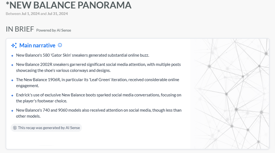The image size is (275, 153).
Task: Click the Main narrative heading
Action: click(x=37, y=45)
